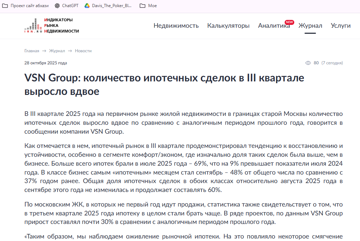Screen dimensions: 360x241
Task: Click the Главная breadcrumb link
Action: click(x=31, y=51)
